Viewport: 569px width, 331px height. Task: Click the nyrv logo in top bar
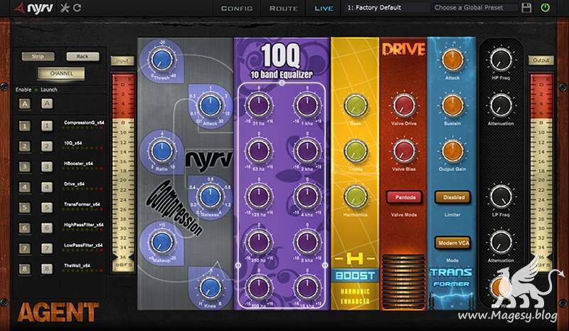pyautogui.click(x=33, y=8)
